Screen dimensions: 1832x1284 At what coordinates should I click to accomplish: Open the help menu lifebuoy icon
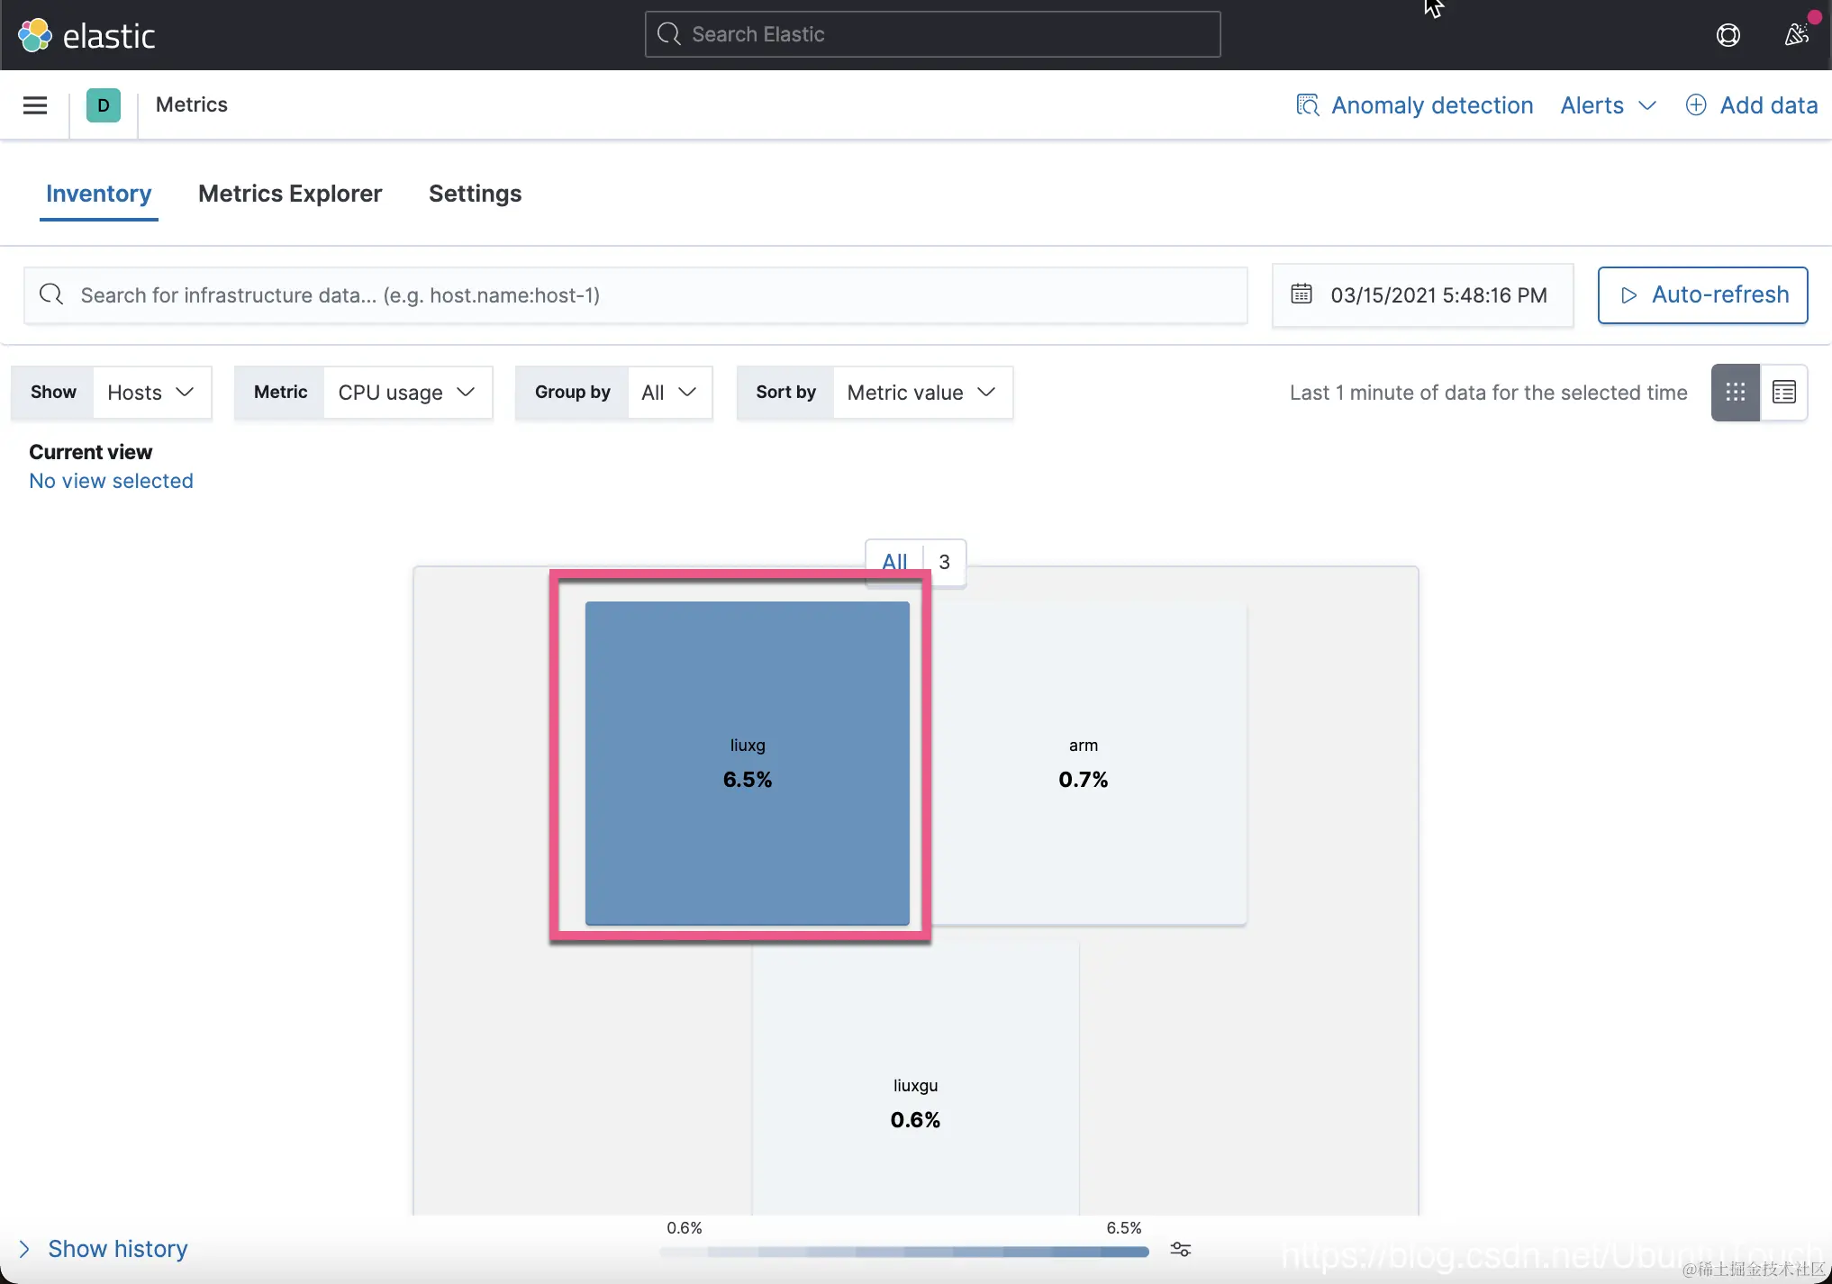(x=1728, y=35)
